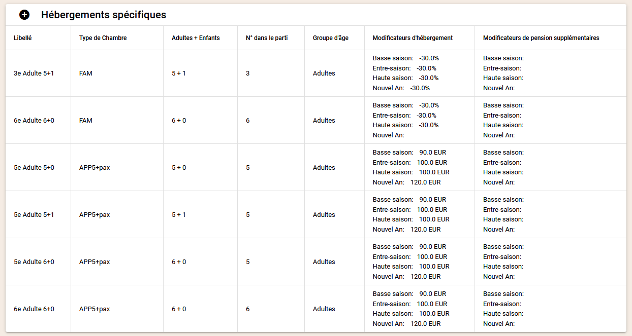632x336 pixels.
Task: Select Entre-saison 100.0 EUR in 5e Adulte 6+0 row
Action: [x=410, y=257]
